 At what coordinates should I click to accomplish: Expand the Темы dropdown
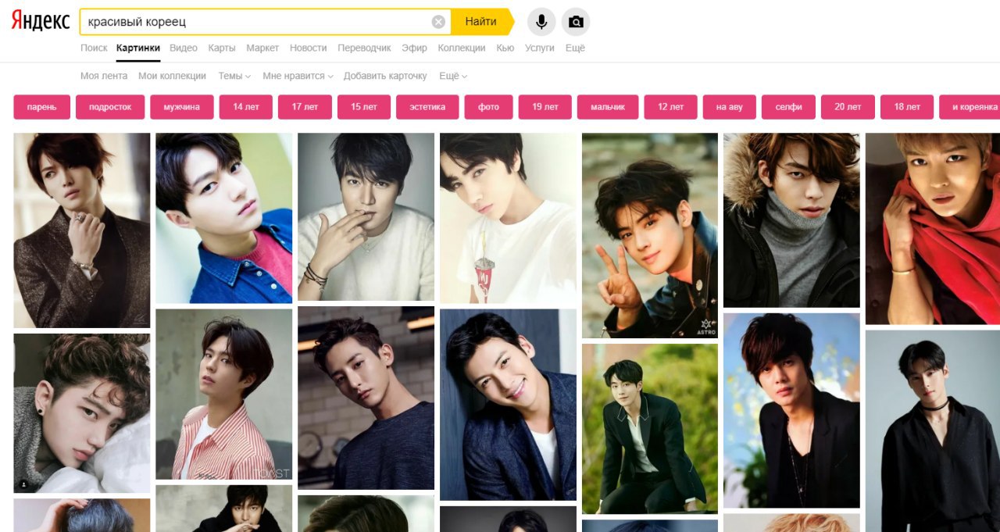tap(234, 76)
